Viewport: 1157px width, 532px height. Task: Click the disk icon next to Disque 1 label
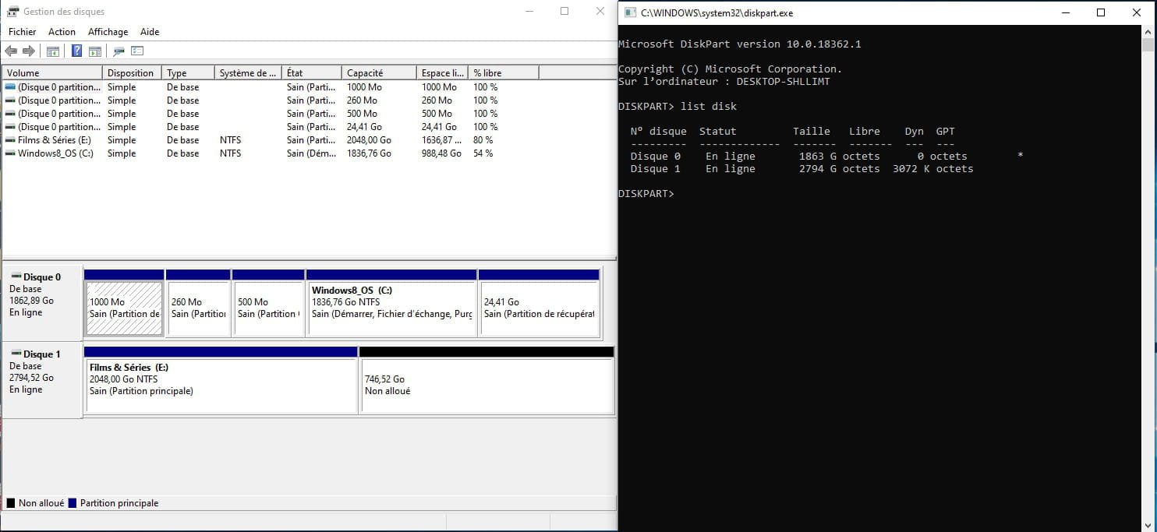16,354
